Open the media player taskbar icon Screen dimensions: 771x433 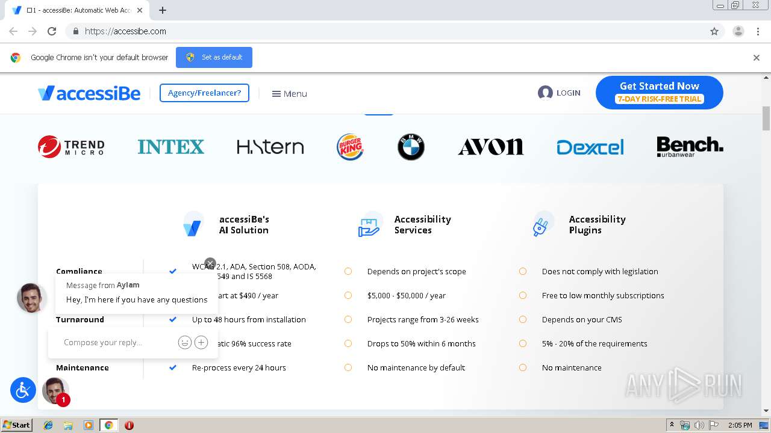(89, 425)
